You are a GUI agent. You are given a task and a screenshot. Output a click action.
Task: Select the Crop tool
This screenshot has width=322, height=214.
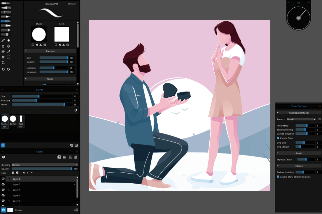pyautogui.click(x=3, y=62)
